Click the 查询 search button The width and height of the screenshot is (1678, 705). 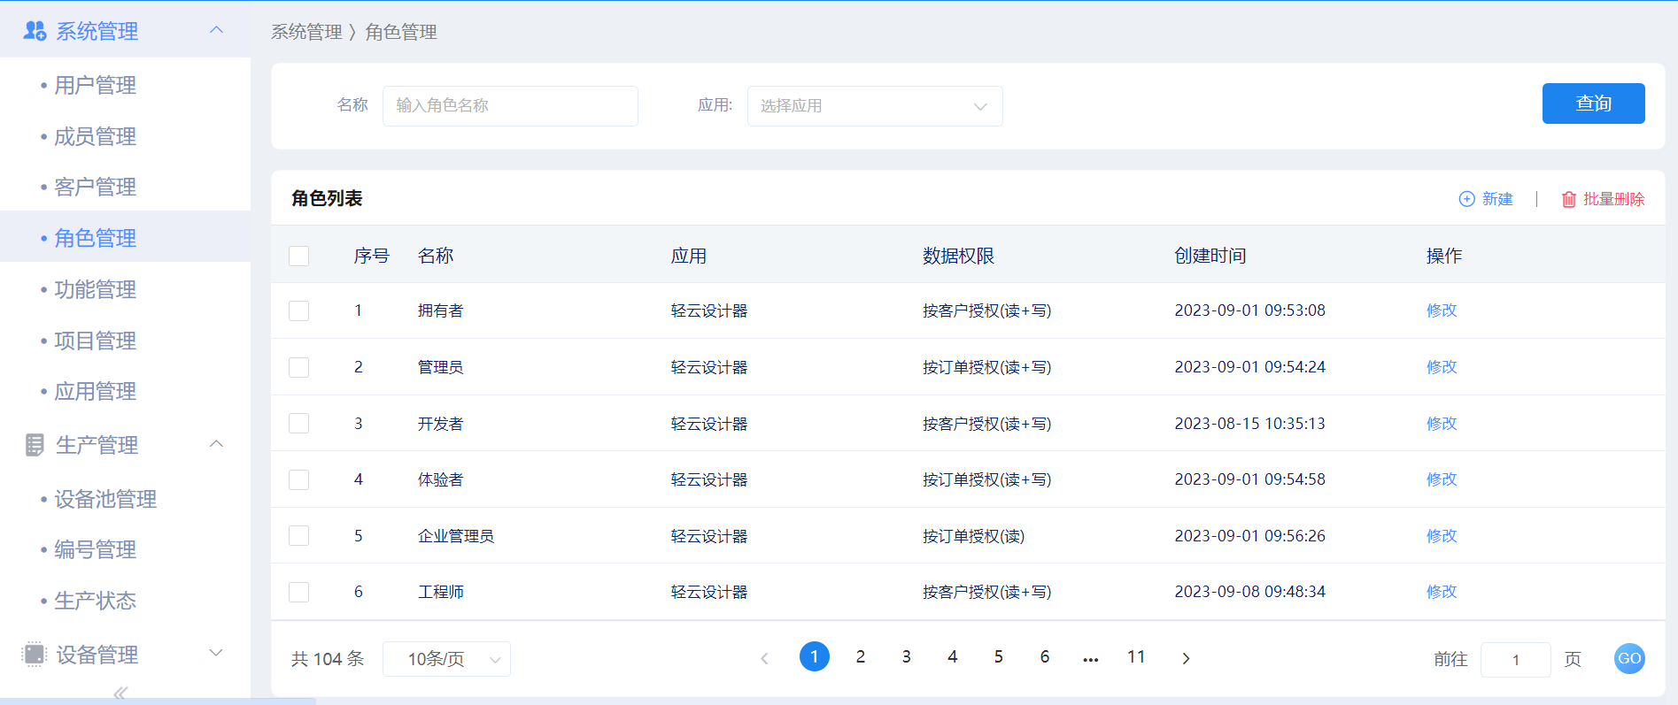tap(1593, 103)
